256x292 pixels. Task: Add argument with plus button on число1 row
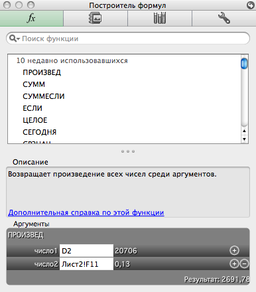coord(234,250)
